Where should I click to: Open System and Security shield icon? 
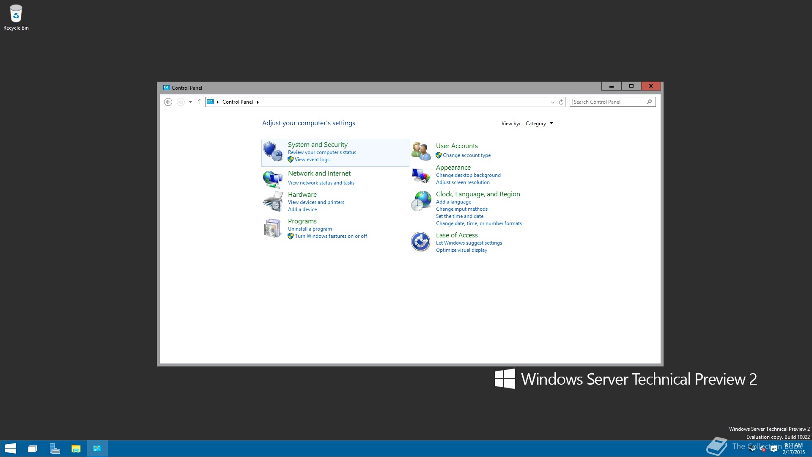tap(273, 151)
